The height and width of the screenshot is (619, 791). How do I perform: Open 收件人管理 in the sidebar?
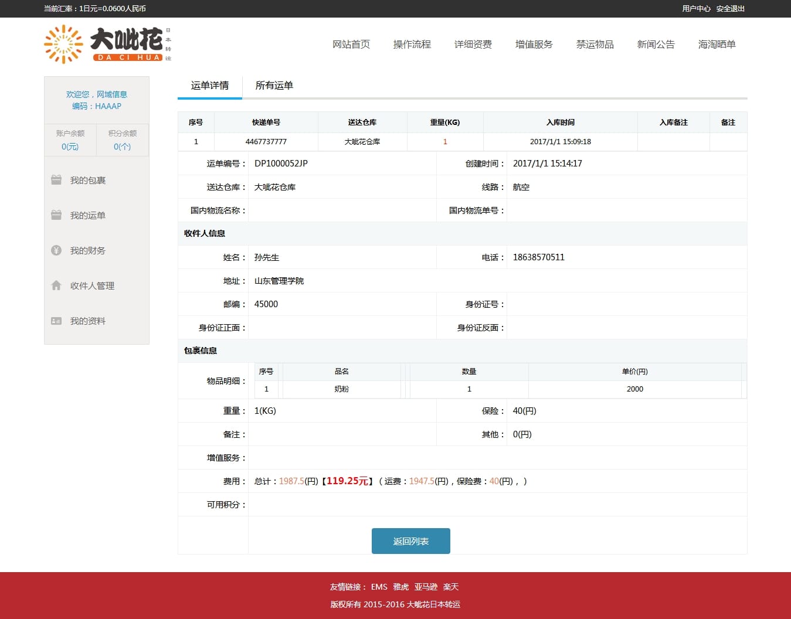(x=93, y=286)
